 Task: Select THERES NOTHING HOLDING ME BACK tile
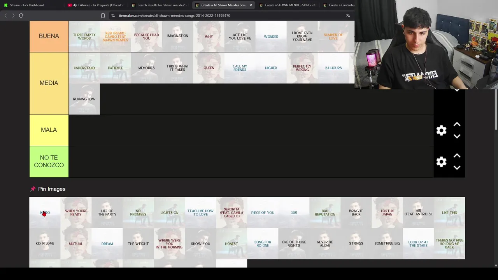(x=449, y=244)
